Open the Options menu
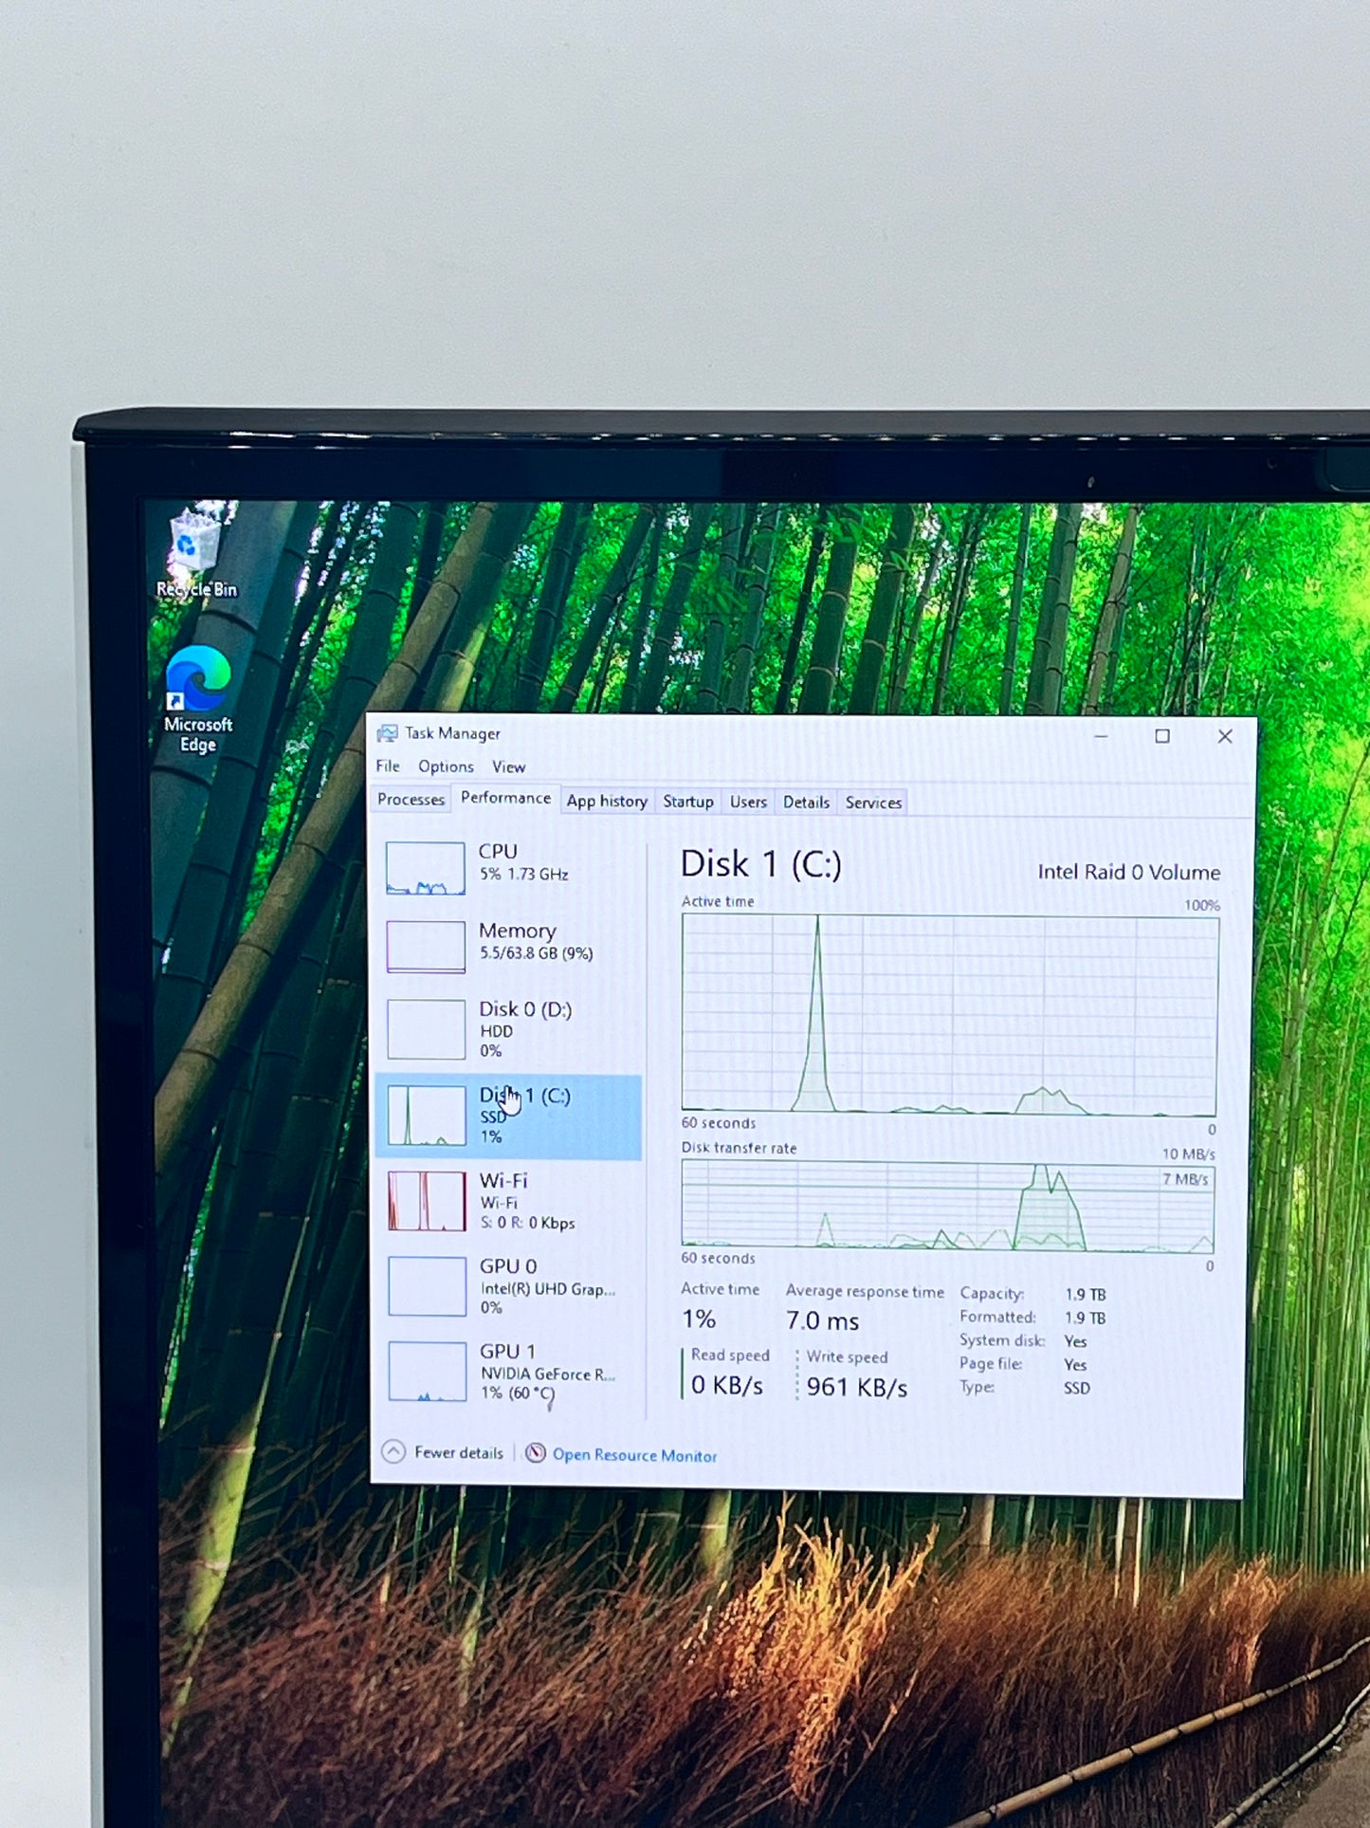Viewport: 1370px width, 1828px height. [x=446, y=766]
